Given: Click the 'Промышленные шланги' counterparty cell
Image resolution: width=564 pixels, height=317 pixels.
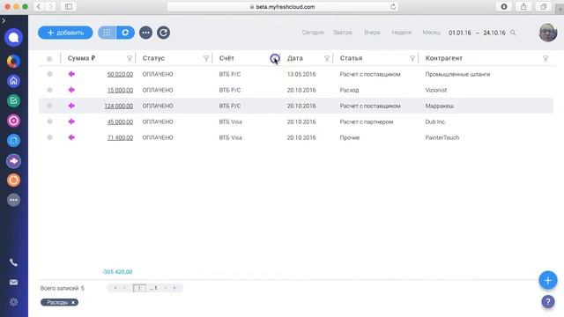Looking at the screenshot, I should tap(457, 74).
